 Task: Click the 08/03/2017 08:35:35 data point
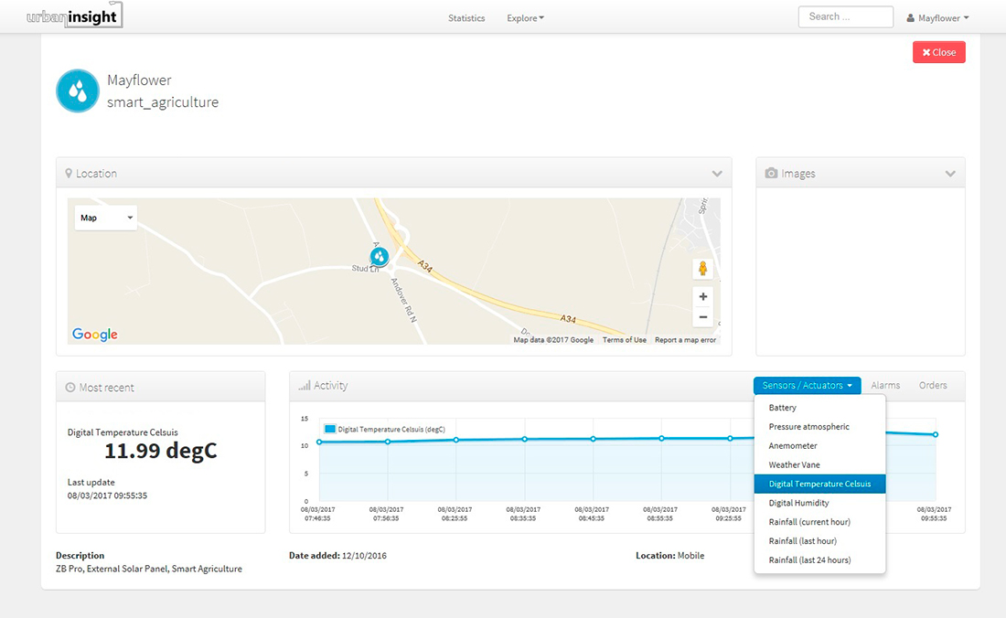[x=525, y=439]
